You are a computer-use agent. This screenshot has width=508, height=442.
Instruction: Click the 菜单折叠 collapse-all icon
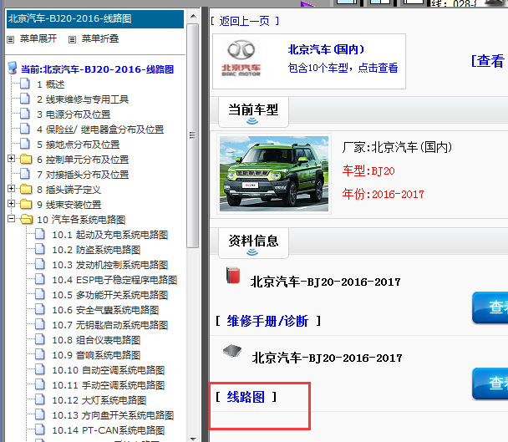72,39
